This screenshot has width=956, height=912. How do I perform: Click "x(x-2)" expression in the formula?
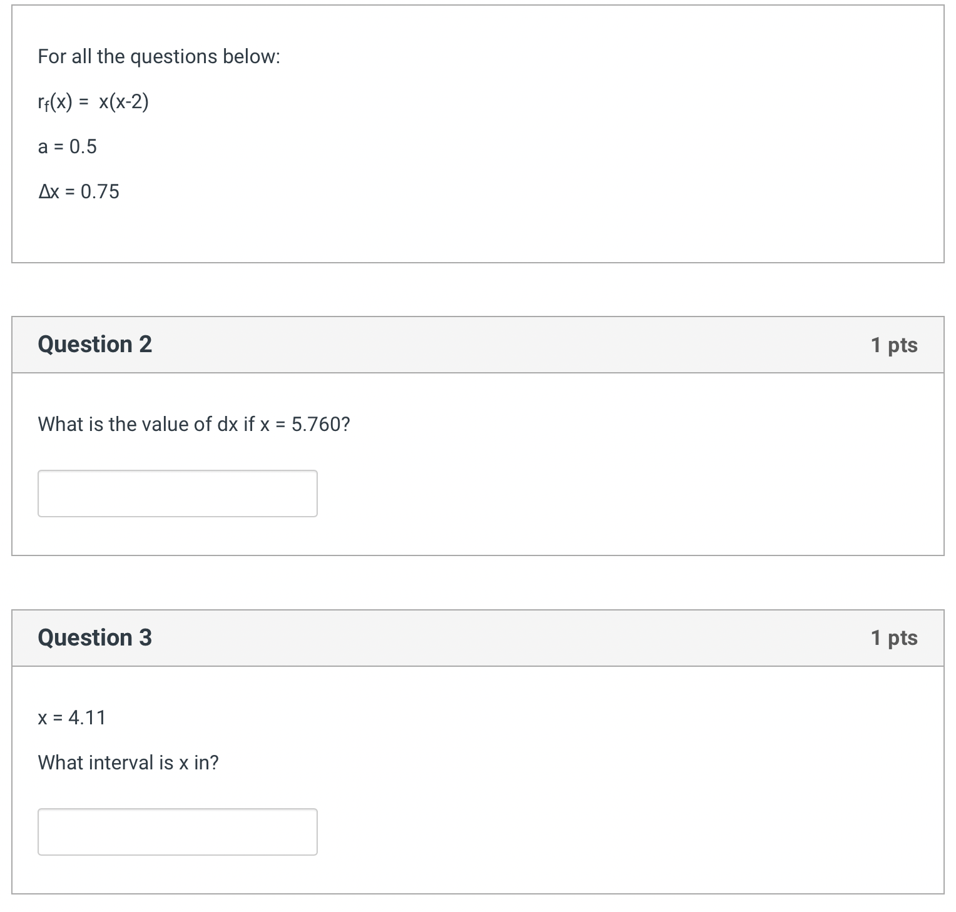pos(123,102)
